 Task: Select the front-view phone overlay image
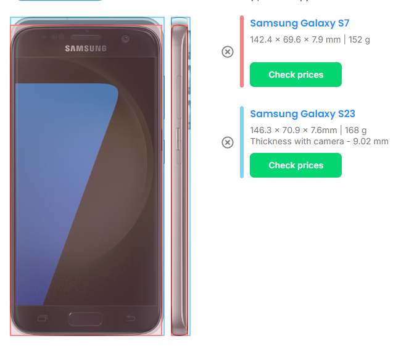pyautogui.click(x=87, y=176)
